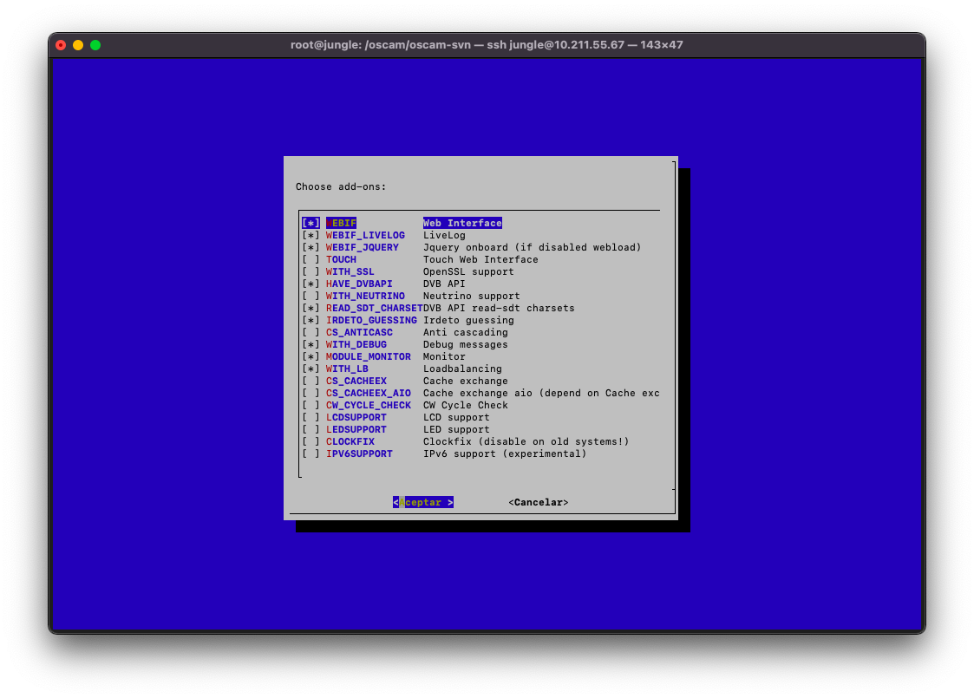
Task: Uncheck the WEBIF_LIVELOG option
Action: (x=311, y=235)
